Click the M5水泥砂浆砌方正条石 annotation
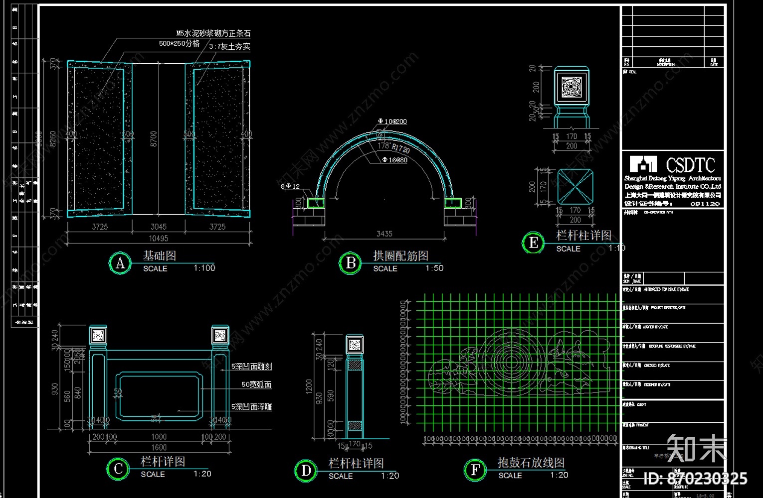Screen dimensions: 763x498 pyautogui.click(x=213, y=33)
